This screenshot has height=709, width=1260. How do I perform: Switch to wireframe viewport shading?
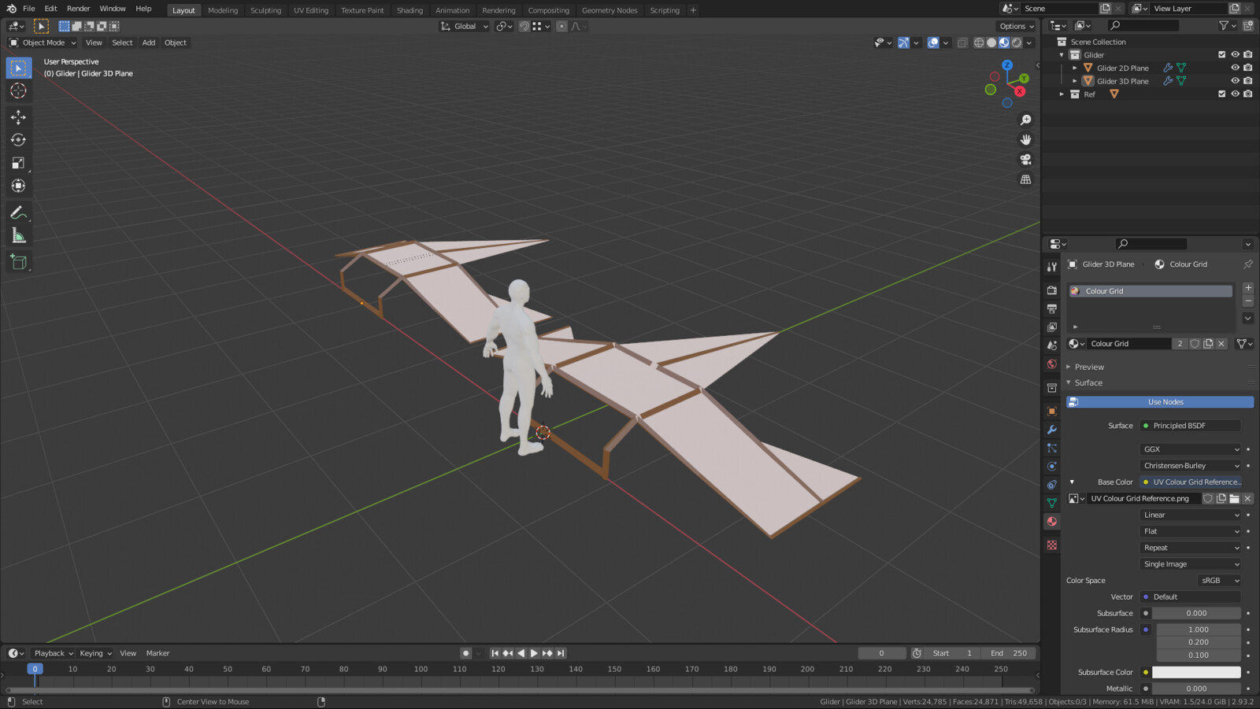979,43
